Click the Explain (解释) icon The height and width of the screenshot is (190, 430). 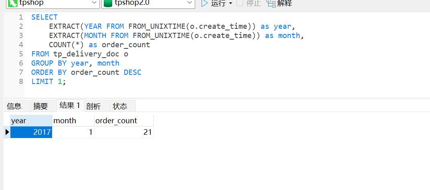coord(271,3)
